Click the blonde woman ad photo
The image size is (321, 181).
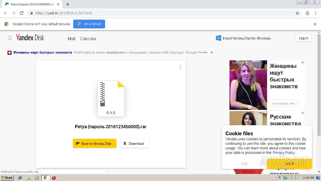coord(248,85)
